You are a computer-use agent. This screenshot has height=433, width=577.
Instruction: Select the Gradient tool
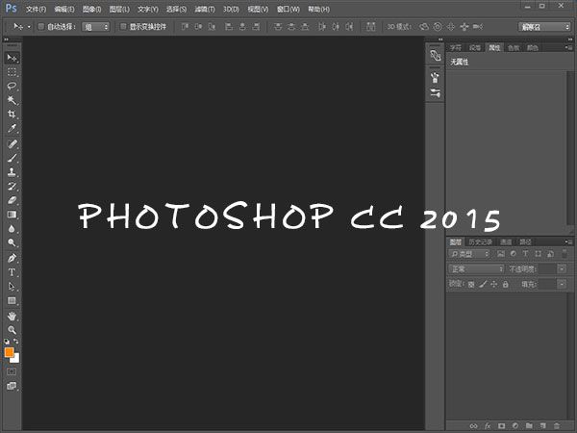pyautogui.click(x=12, y=215)
